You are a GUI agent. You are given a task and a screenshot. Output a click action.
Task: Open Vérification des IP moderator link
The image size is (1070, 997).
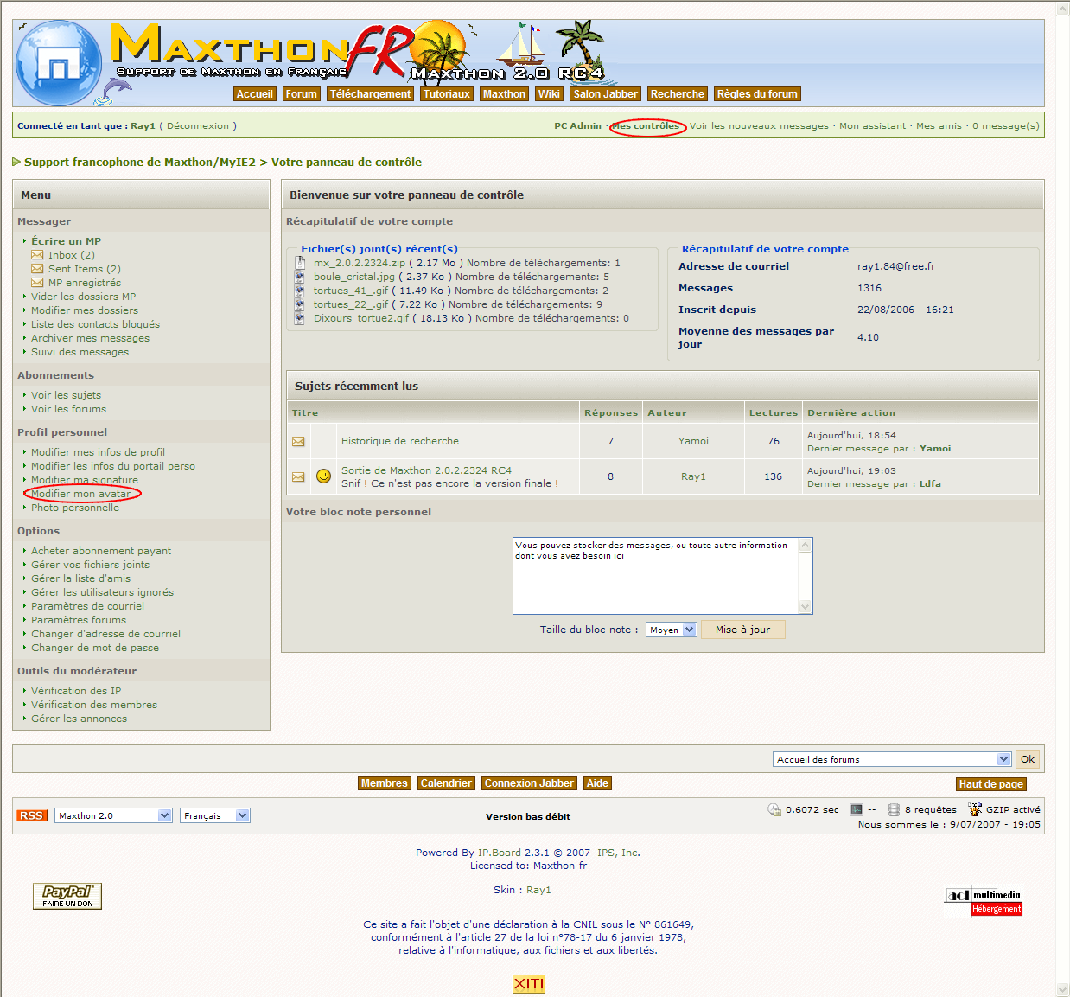(76, 691)
